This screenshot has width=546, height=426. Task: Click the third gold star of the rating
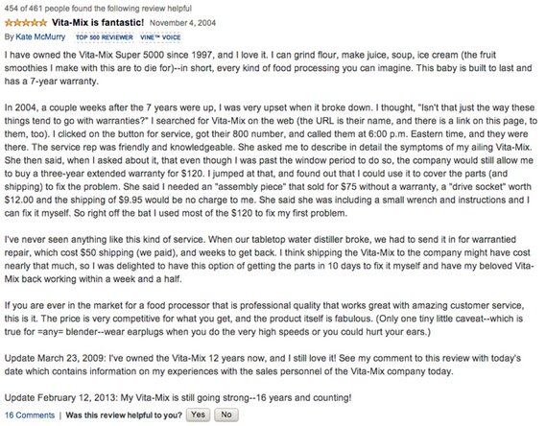[26, 23]
